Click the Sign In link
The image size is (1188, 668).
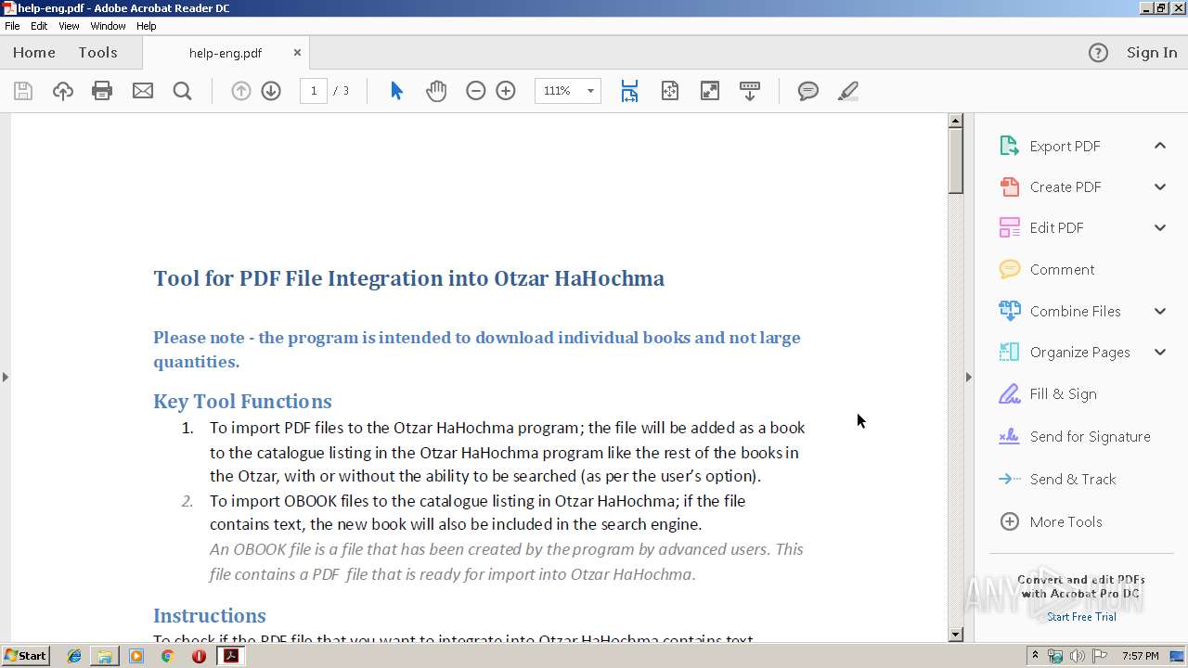pos(1152,53)
